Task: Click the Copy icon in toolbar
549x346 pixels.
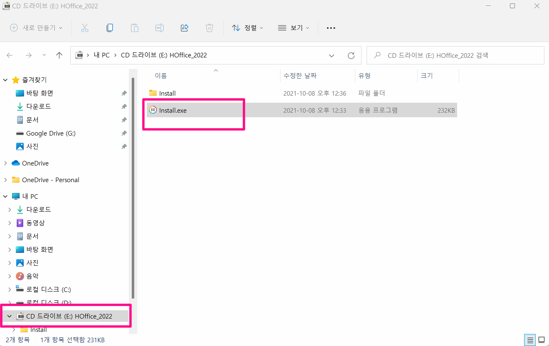Action: pos(110,28)
